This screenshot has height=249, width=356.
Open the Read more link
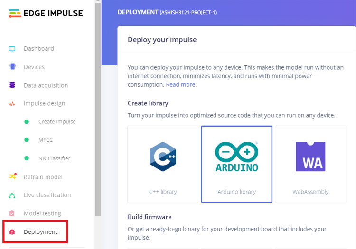tap(180, 84)
